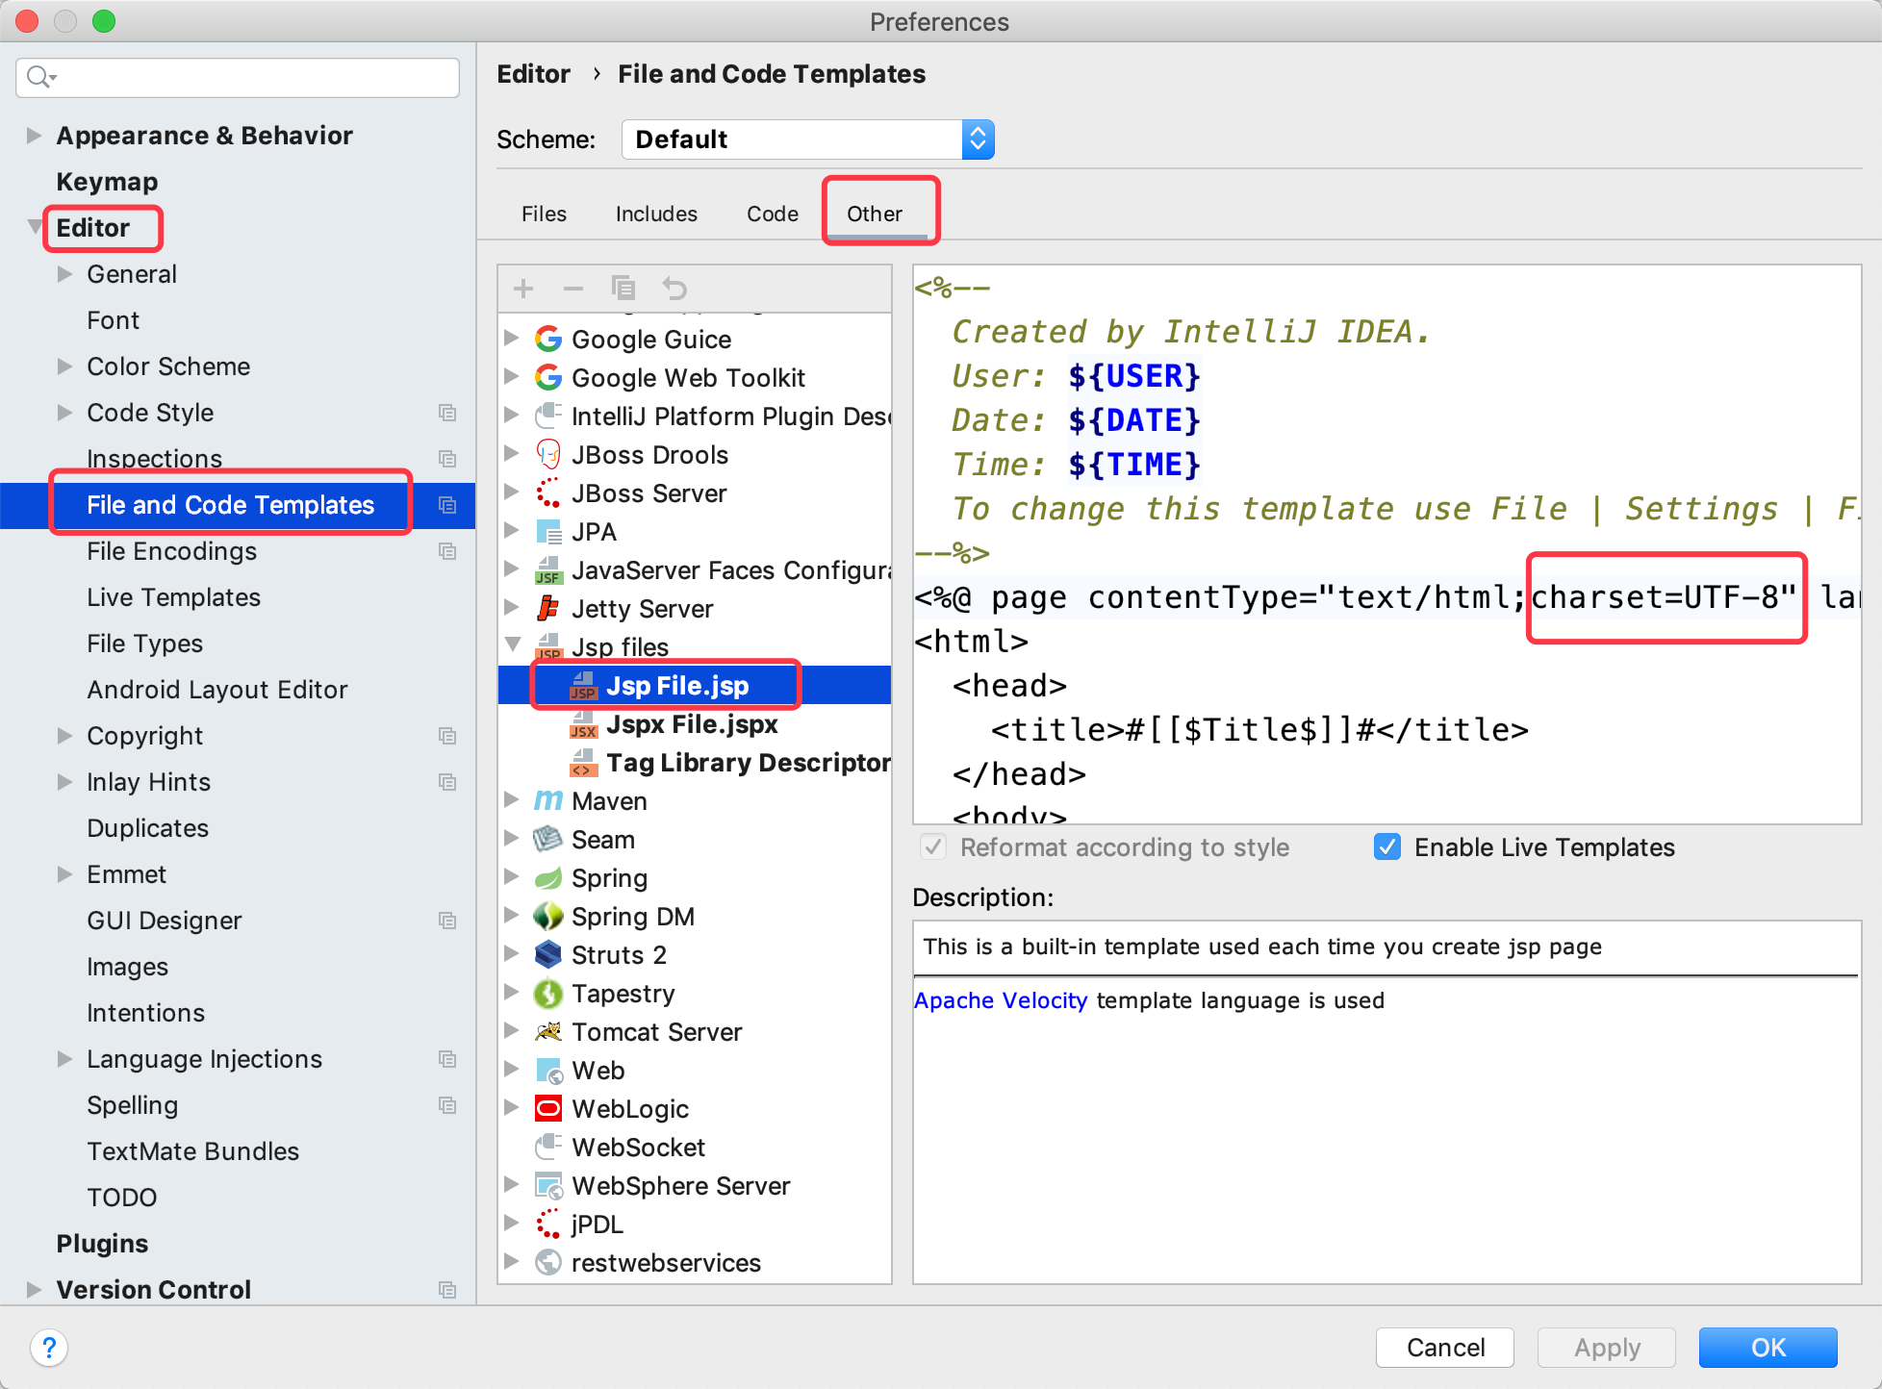This screenshot has height=1389, width=1882.
Task: Click the Apply button
Action: tap(1607, 1347)
